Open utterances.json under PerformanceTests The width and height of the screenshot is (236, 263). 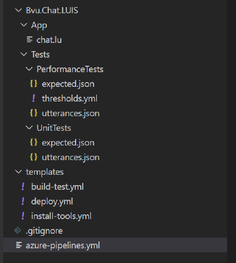pos(70,113)
